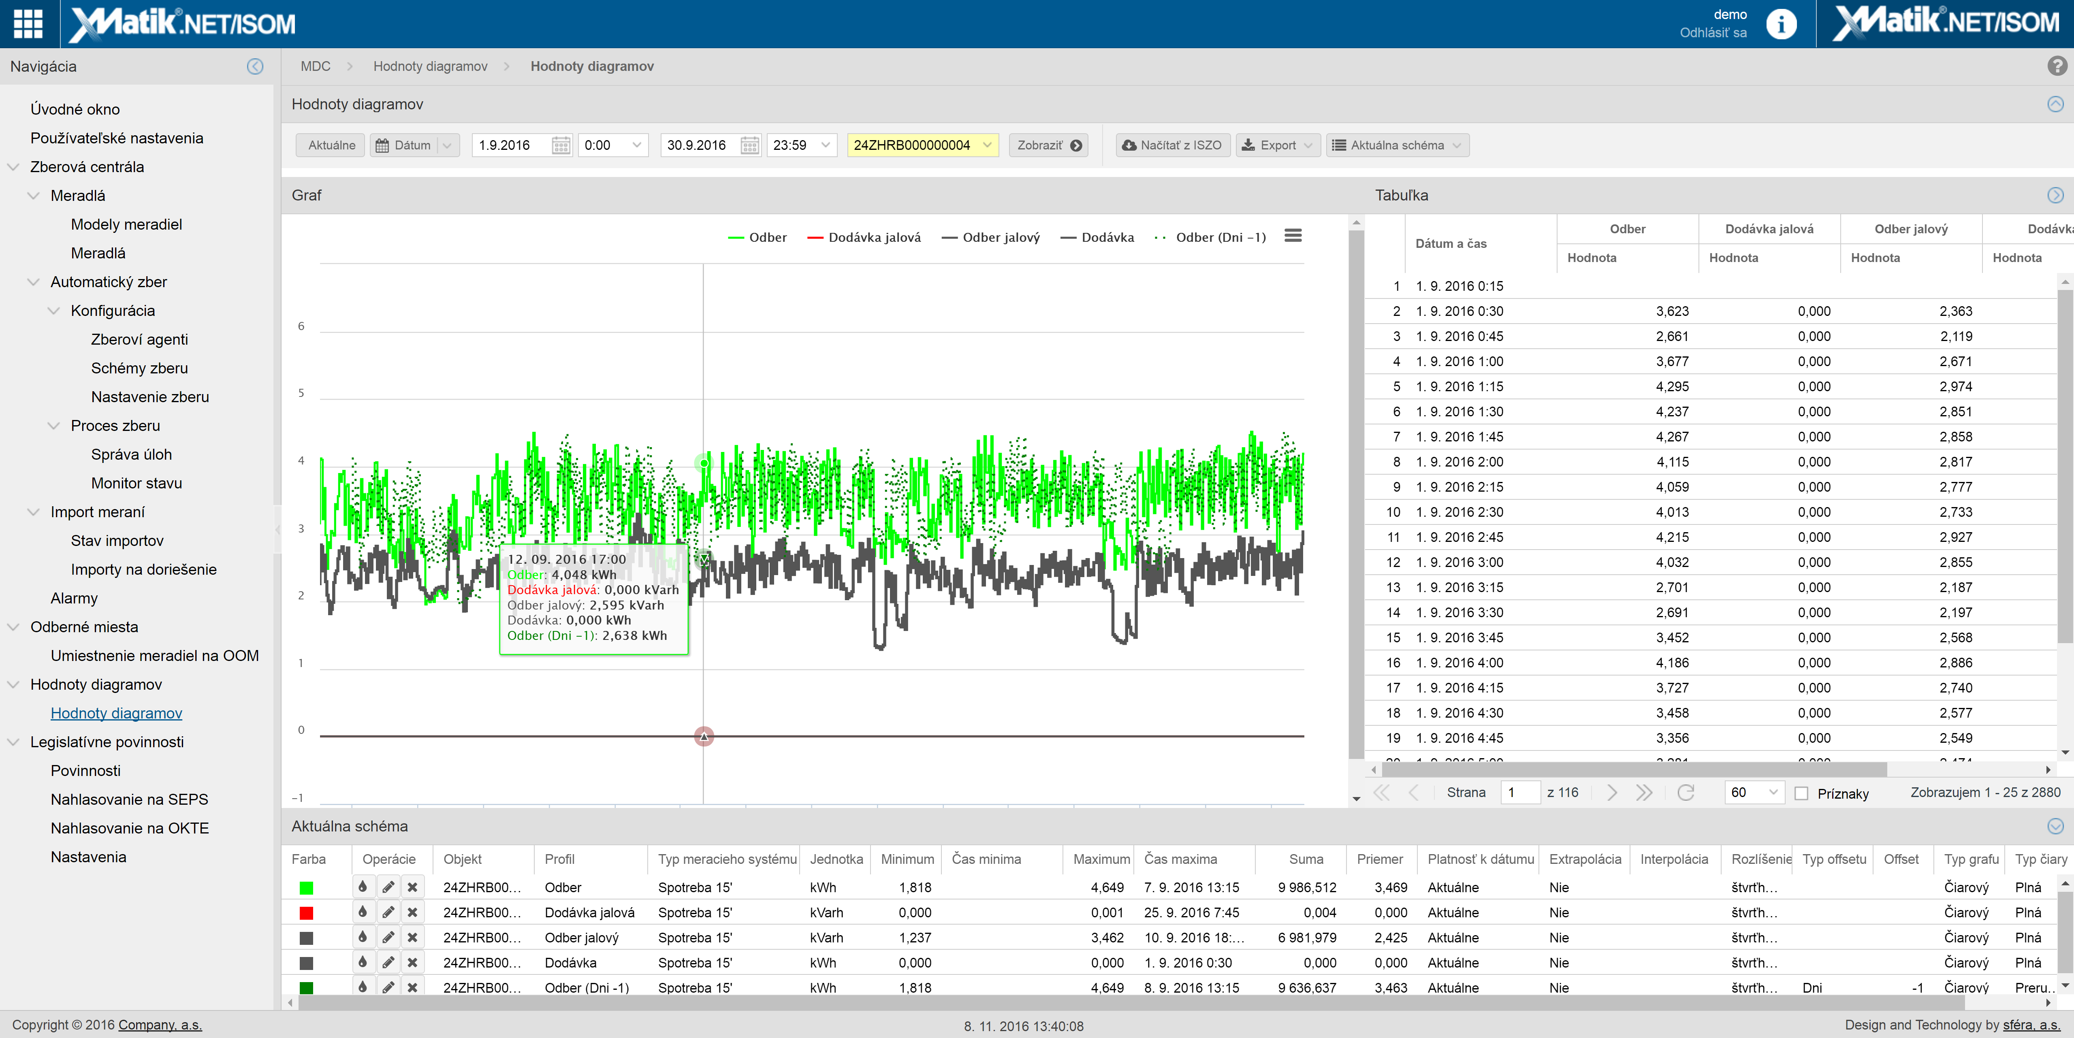The image size is (2074, 1038).
Task: Collapse the Zberová centrála tree node
Action: 13,166
